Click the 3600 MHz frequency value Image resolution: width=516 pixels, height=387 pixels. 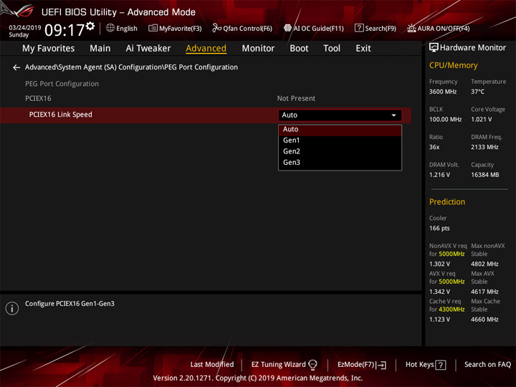point(443,92)
